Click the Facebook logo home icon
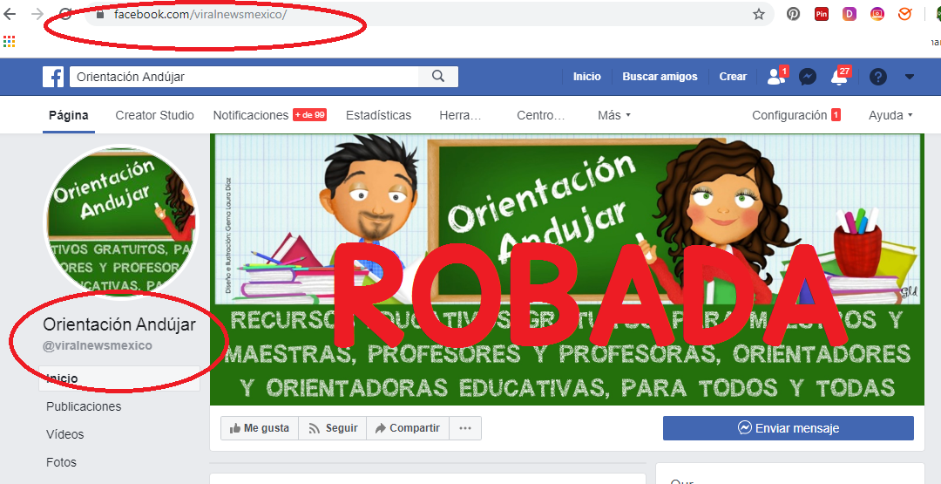 (53, 77)
